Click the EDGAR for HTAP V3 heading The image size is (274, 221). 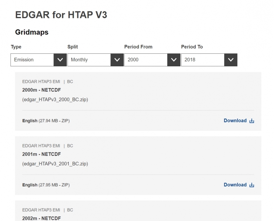61,15
